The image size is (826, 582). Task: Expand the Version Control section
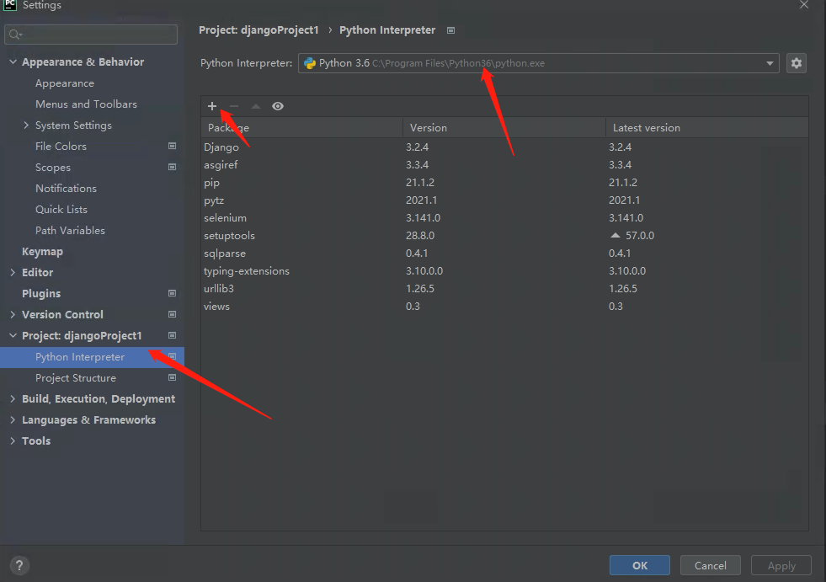point(13,315)
